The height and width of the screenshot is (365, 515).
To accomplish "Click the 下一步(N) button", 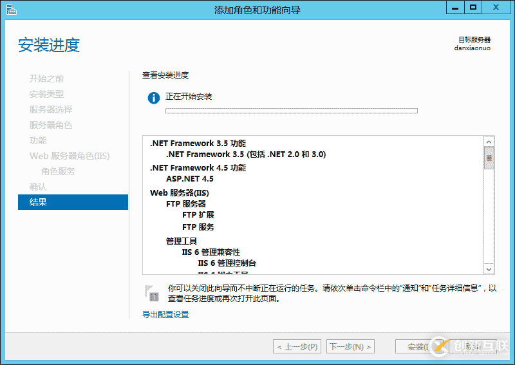I will tap(350, 346).
